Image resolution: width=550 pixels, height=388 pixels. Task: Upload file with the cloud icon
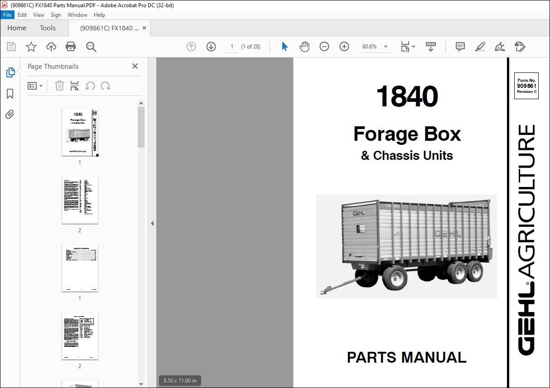tap(51, 47)
